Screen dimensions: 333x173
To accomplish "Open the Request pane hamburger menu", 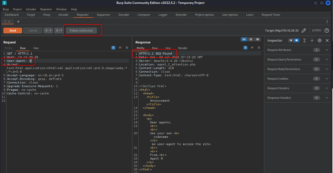I will 127,48.
